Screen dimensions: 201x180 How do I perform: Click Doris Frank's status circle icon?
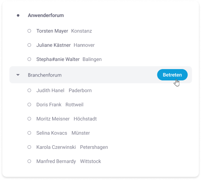[x=29, y=105]
